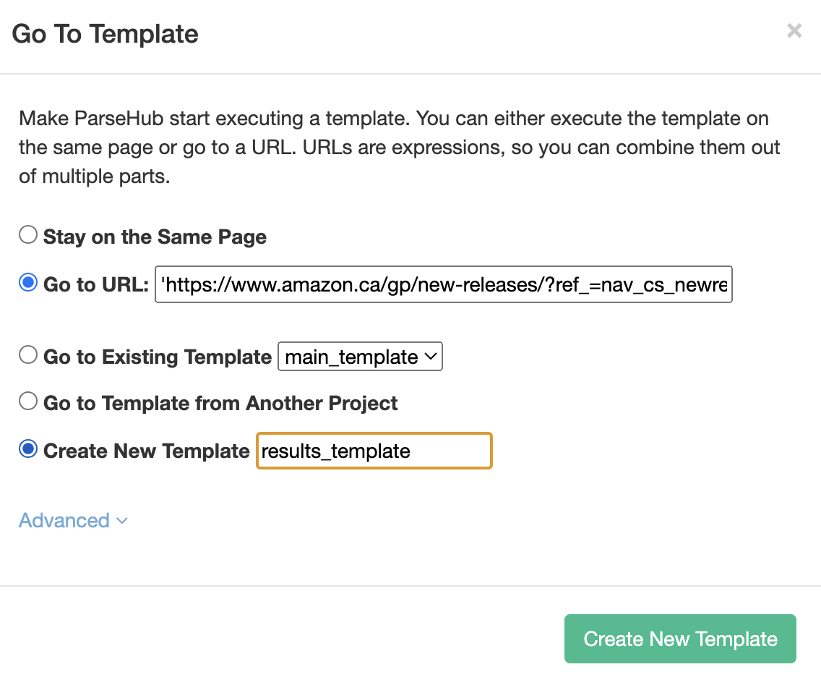
Task: Click inside the Amazon URL expression box
Action: 444,284
